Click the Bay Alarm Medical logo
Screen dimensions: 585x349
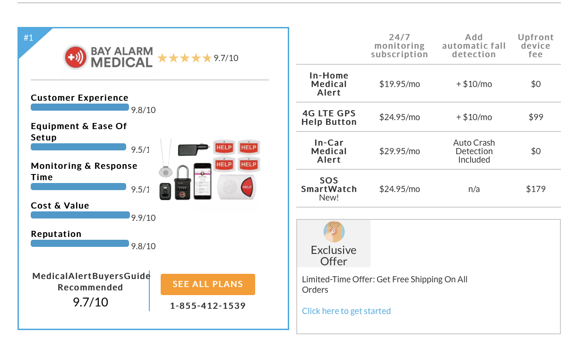tap(109, 57)
